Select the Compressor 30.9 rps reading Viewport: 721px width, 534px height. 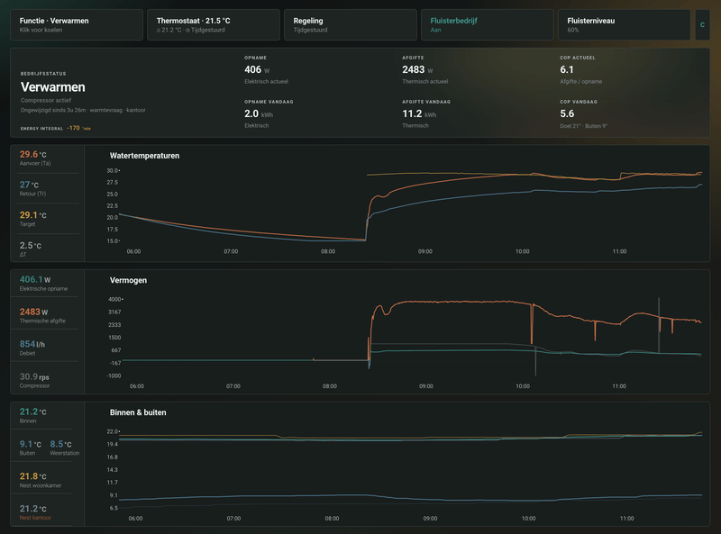34,381
